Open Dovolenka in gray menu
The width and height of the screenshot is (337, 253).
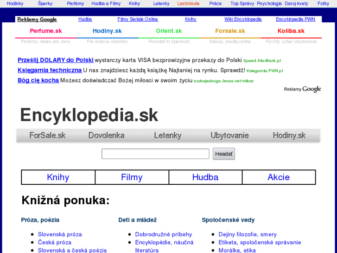107,136
